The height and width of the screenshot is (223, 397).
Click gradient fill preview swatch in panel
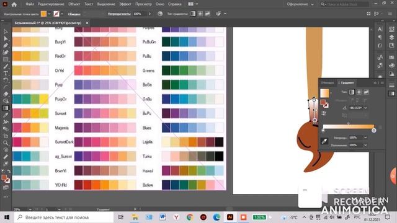point(324,93)
